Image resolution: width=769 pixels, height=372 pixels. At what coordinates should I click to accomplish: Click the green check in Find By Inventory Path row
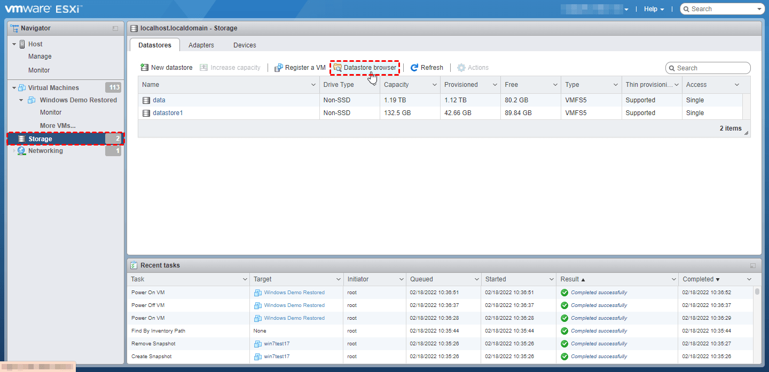564,331
